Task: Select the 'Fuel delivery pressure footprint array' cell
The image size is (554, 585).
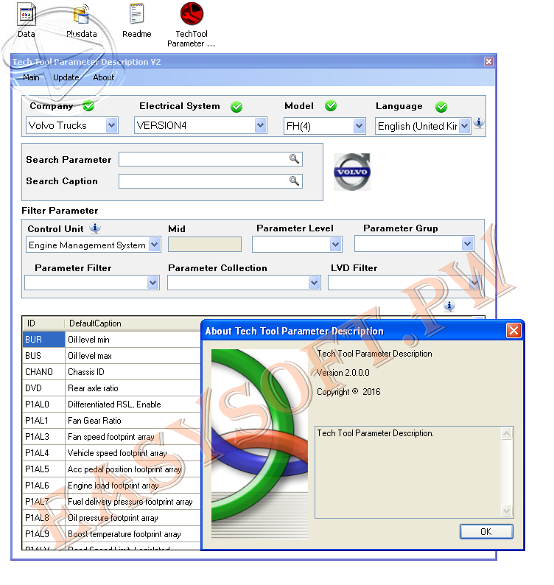Action: (x=133, y=502)
